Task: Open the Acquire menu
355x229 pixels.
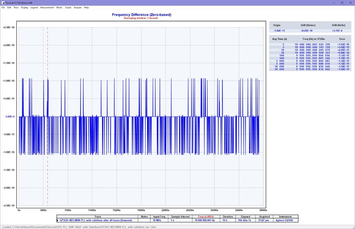Action: tap(78, 7)
